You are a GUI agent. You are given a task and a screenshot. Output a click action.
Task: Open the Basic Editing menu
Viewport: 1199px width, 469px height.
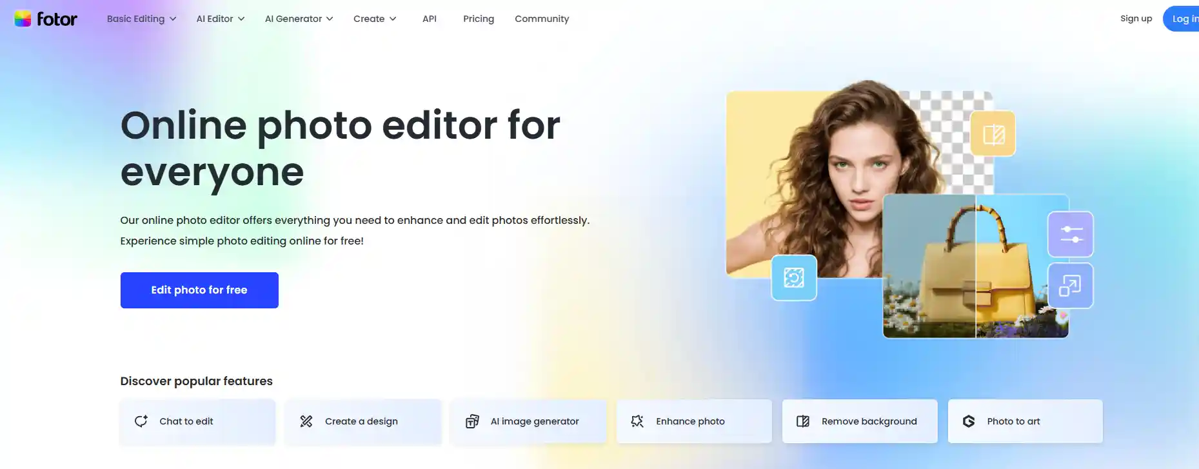tap(141, 19)
